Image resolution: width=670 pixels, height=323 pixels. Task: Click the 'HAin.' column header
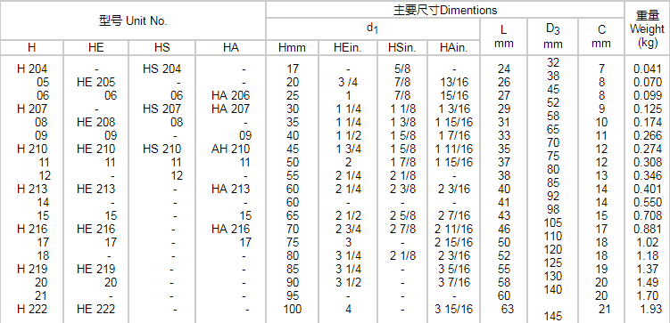point(454,47)
